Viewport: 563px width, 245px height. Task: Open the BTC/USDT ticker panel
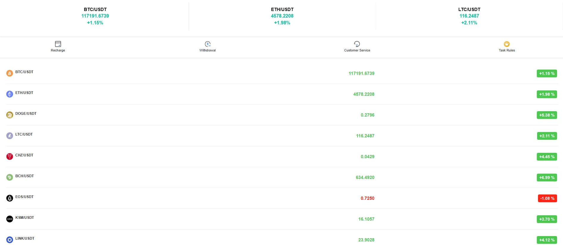(95, 16)
